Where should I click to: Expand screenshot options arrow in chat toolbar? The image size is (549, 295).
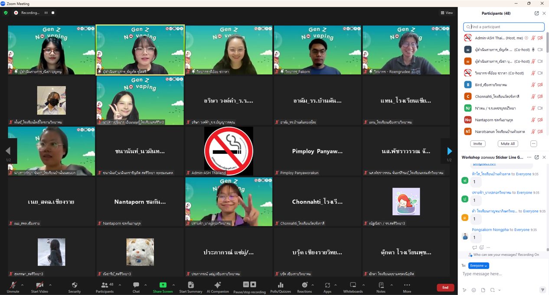[x=499, y=290]
